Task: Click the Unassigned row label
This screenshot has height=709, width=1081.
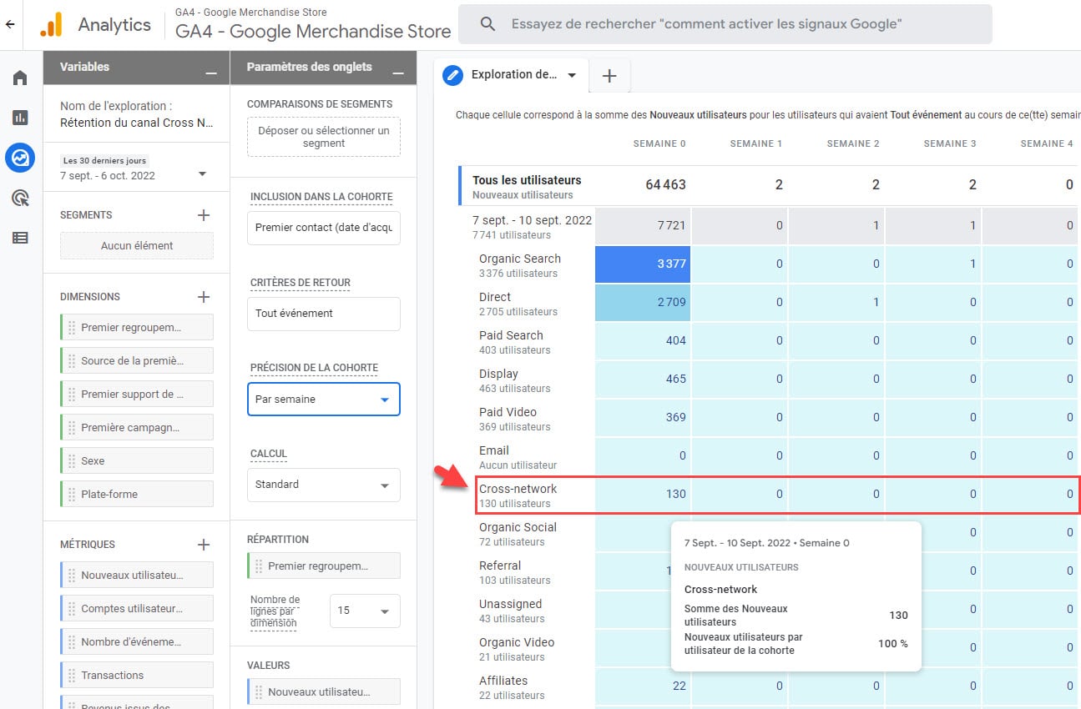Action: click(x=510, y=604)
